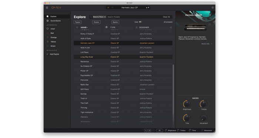Select the Hold A Line preset
This screenshot has width=259, height=138.
pyautogui.click(x=123, y=48)
